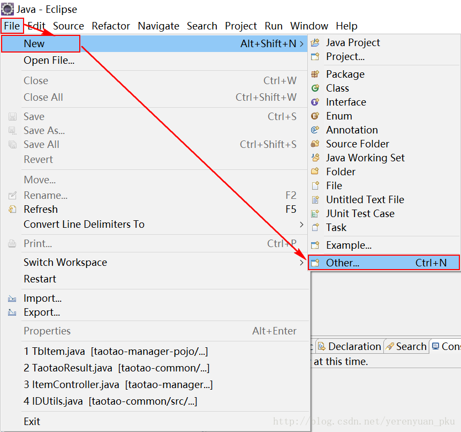Screen dimensions: 461x432
Task: Click the Refresh icon in the File menu
Action: (12, 209)
